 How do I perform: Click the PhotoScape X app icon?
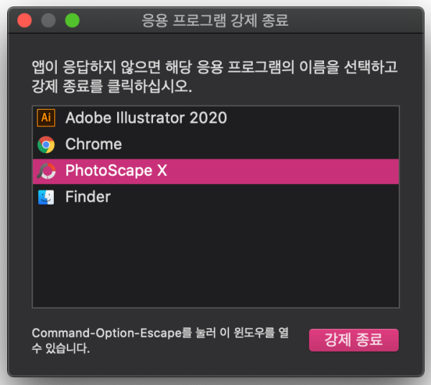coord(46,171)
